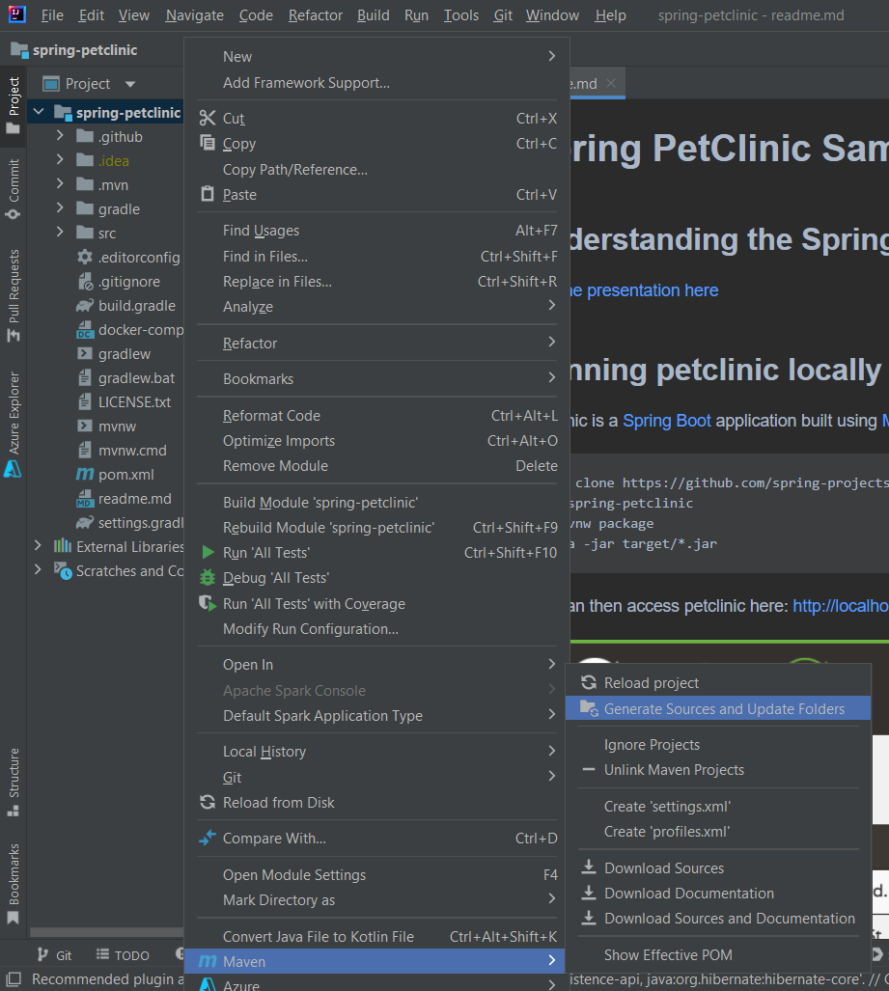
Task: Click the http://localhost link
Action: [841, 605]
